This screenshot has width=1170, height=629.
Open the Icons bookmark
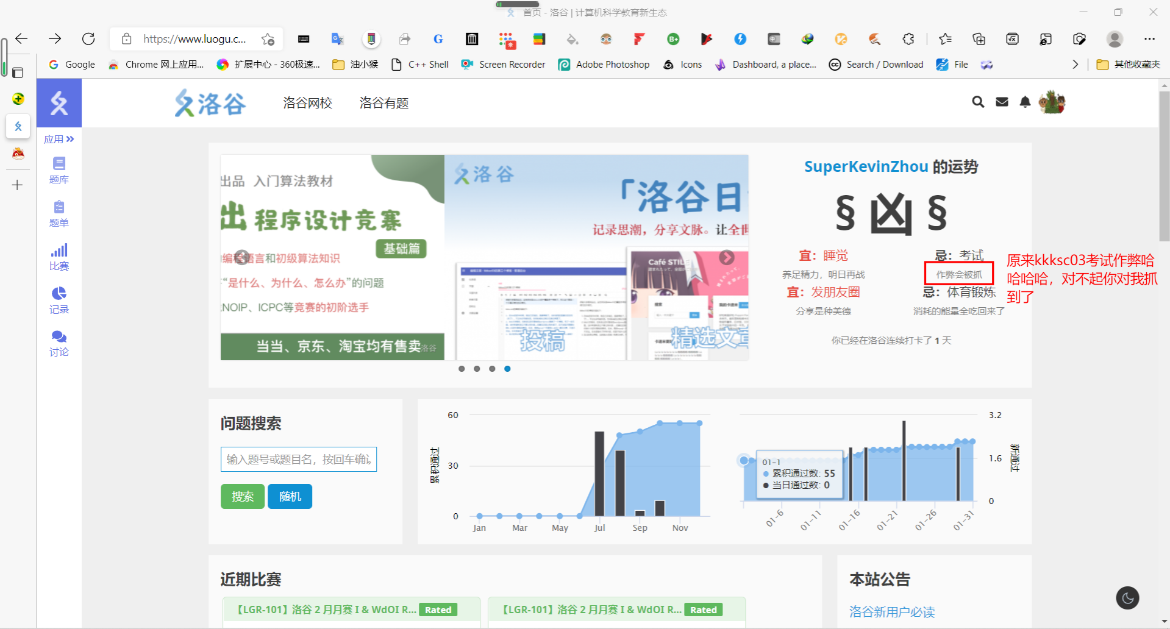[683, 65]
